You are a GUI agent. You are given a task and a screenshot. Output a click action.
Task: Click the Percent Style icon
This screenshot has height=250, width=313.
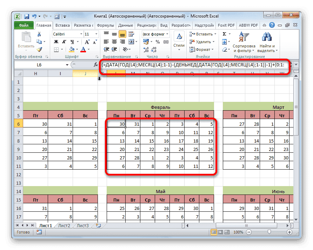coord(157,41)
